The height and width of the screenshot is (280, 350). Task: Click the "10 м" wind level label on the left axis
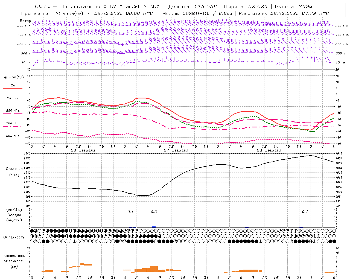tap(26, 62)
